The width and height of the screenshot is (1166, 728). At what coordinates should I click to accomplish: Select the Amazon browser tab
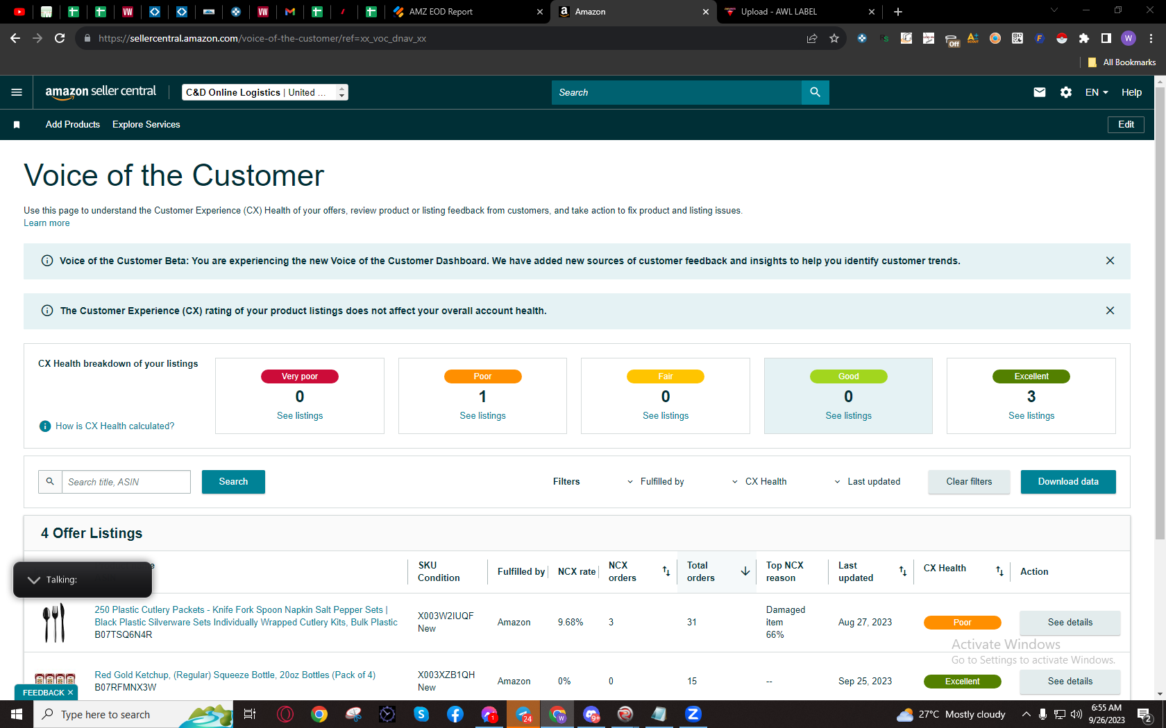click(634, 12)
